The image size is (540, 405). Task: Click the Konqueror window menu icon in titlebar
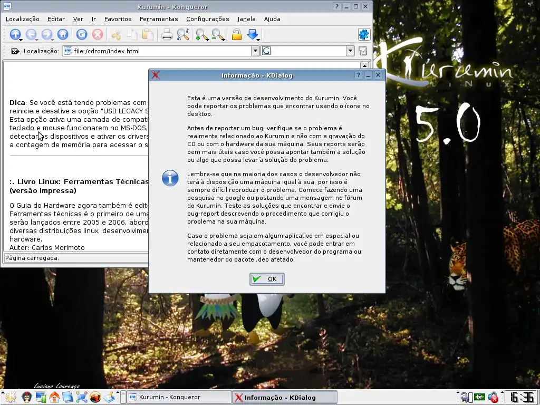(6, 6)
